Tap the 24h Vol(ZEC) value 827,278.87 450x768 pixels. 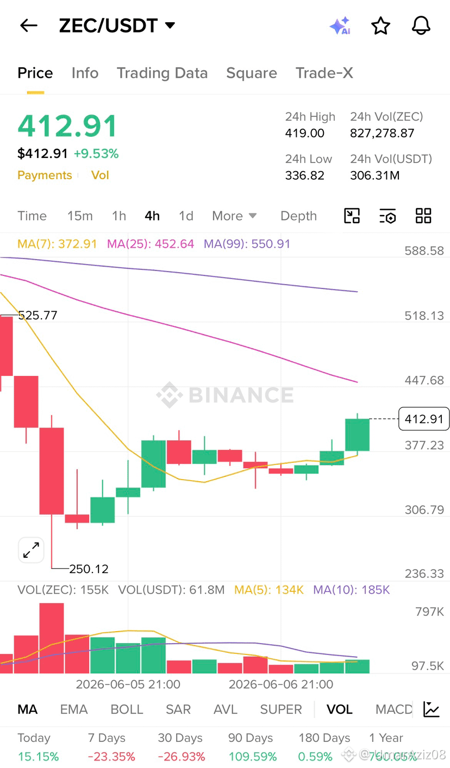(382, 133)
